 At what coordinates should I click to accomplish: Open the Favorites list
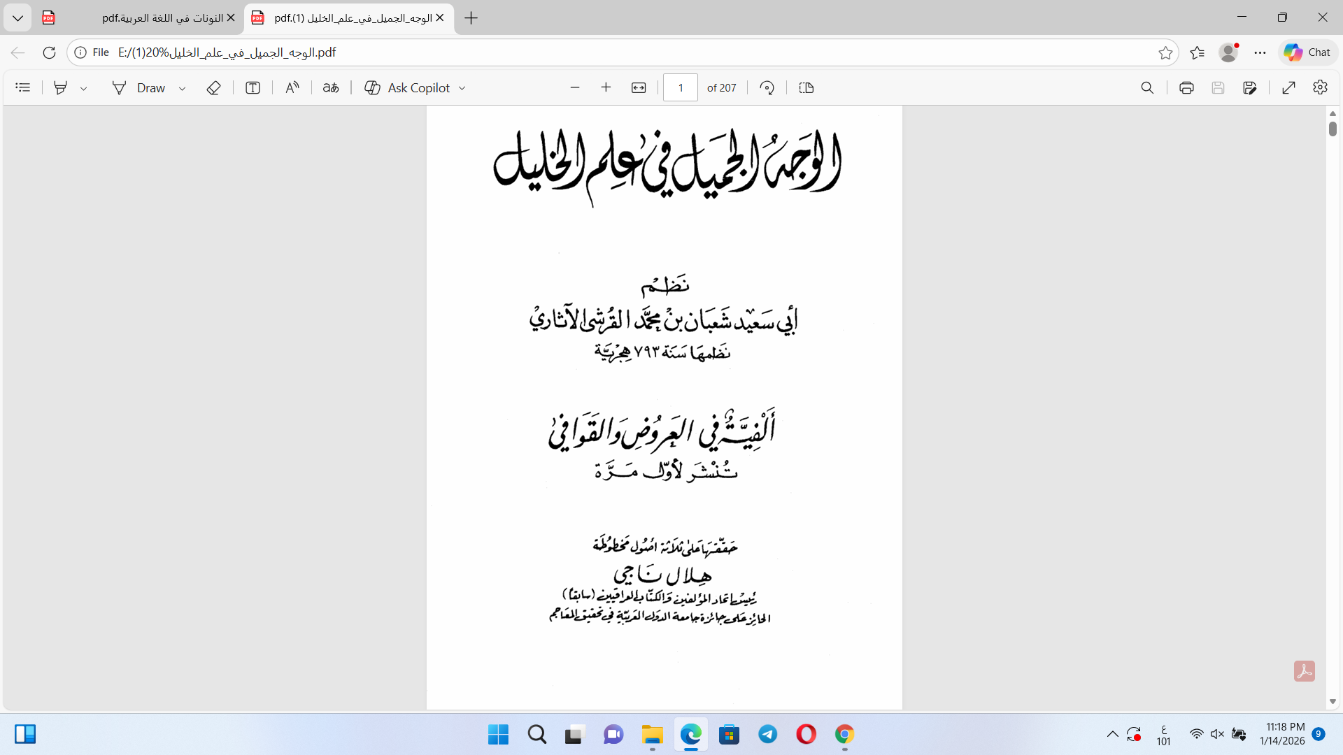click(x=1198, y=52)
